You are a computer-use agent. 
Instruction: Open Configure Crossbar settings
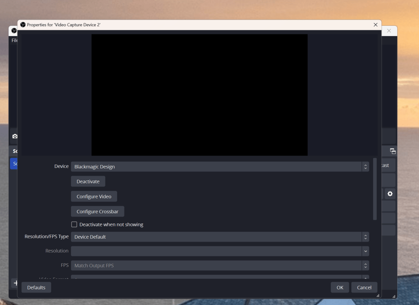(x=97, y=212)
